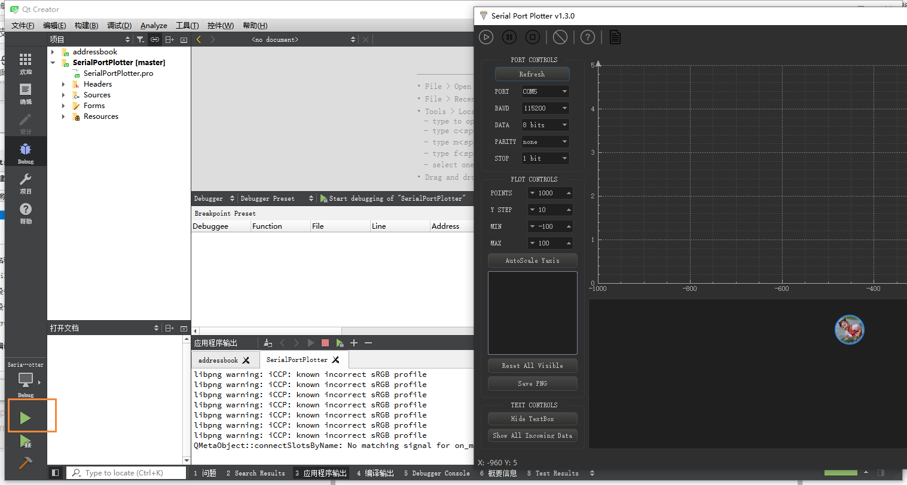Stop the running application with the red square
This screenshot has width=907, height=485.
point(325,342)
